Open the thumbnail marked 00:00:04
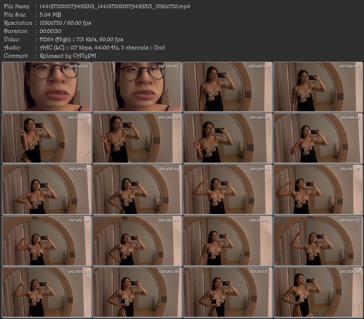 [x=227, y=87]
